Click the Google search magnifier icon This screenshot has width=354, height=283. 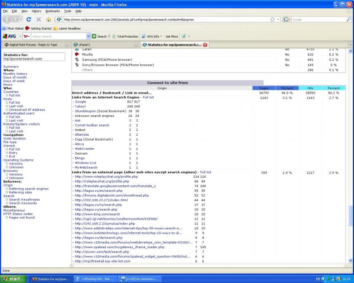(x=348, y=19)
